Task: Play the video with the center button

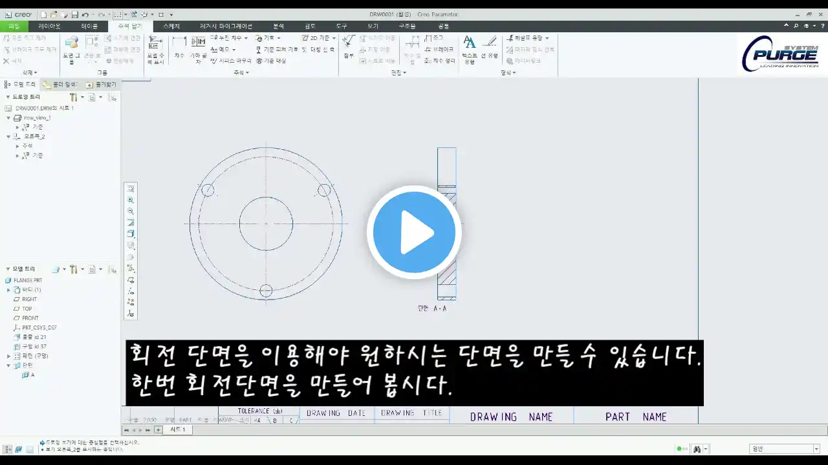Action: (x=414, y=232)
